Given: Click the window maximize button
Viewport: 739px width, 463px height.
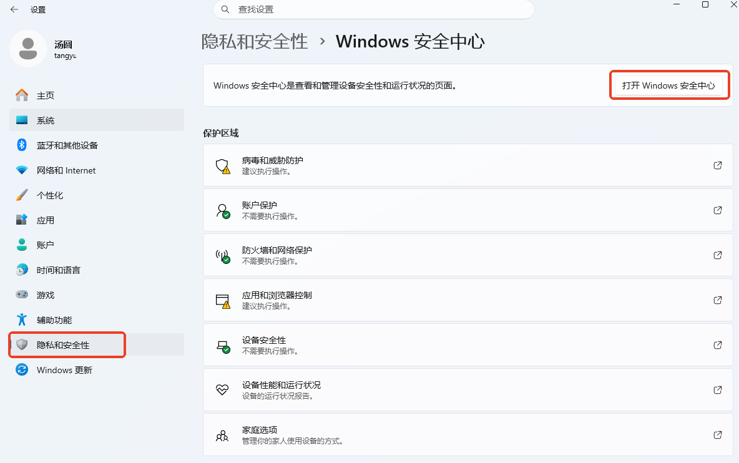Looking at the screenshot, I should [x=705, y=5].
